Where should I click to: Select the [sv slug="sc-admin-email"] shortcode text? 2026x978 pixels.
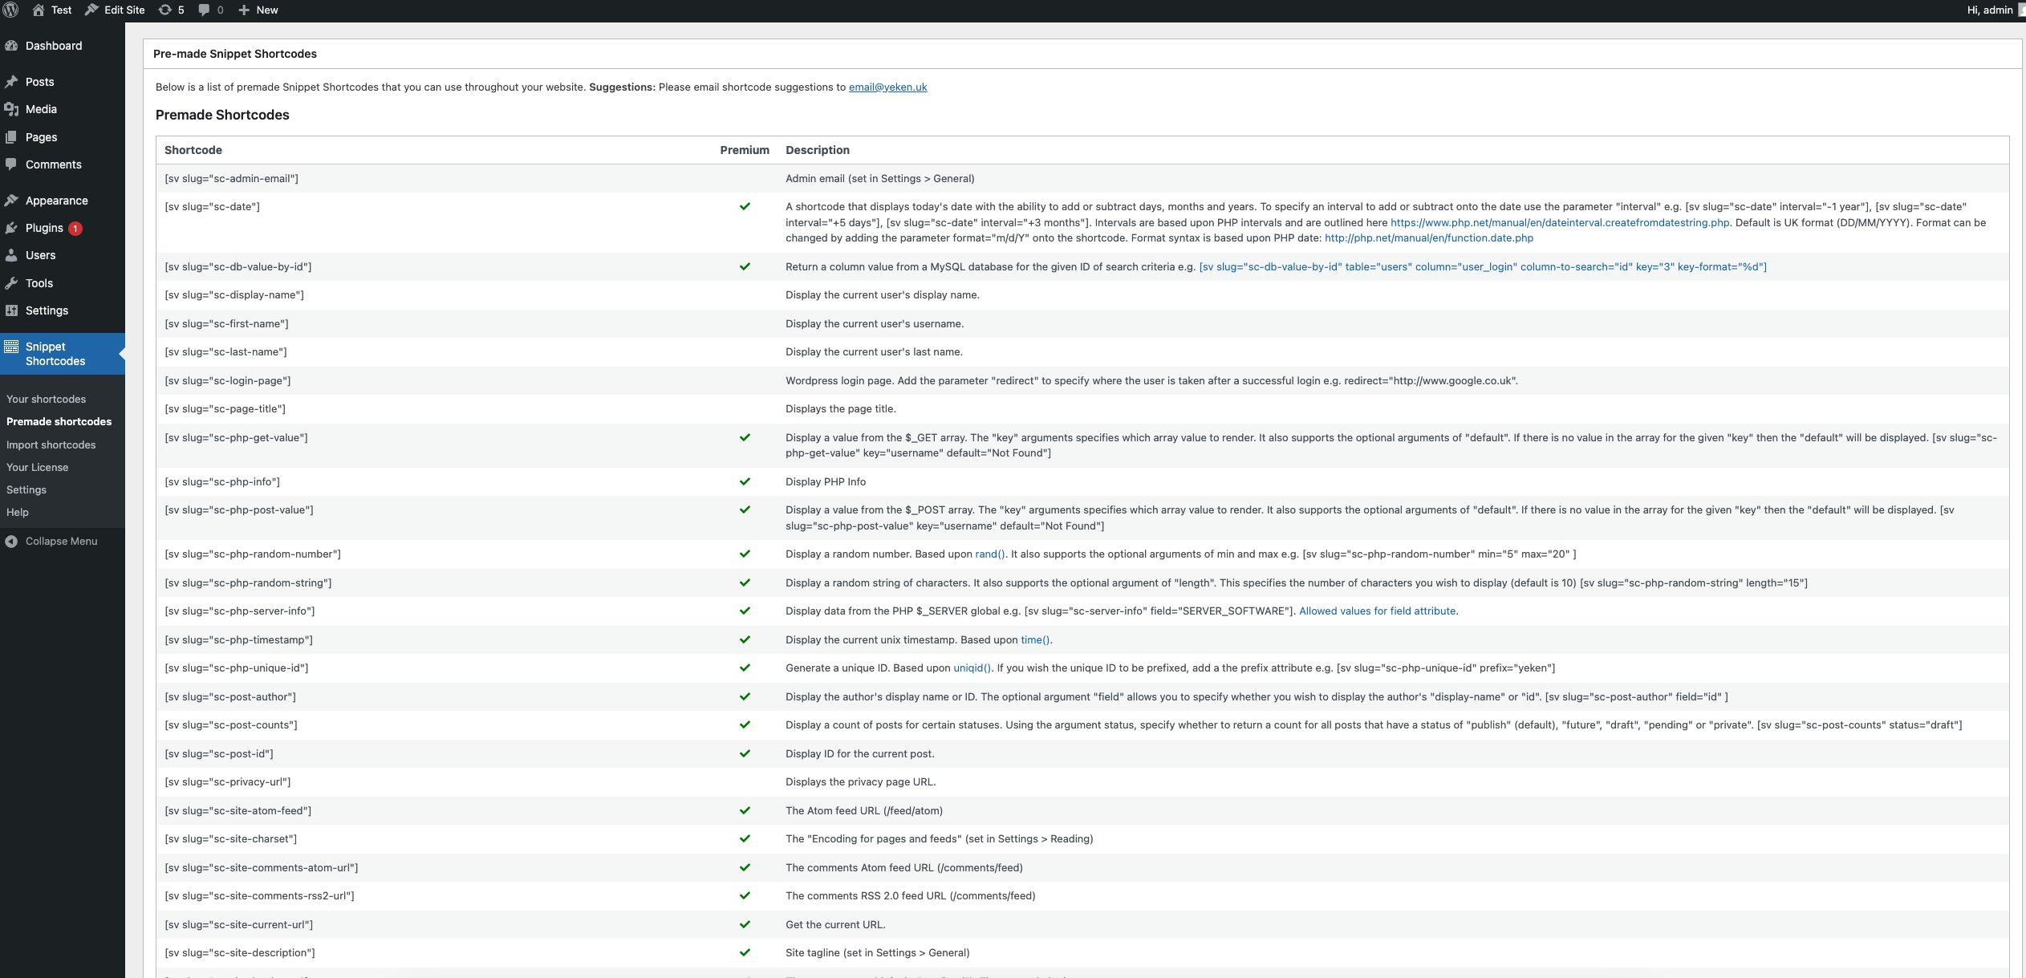[231, 178]
